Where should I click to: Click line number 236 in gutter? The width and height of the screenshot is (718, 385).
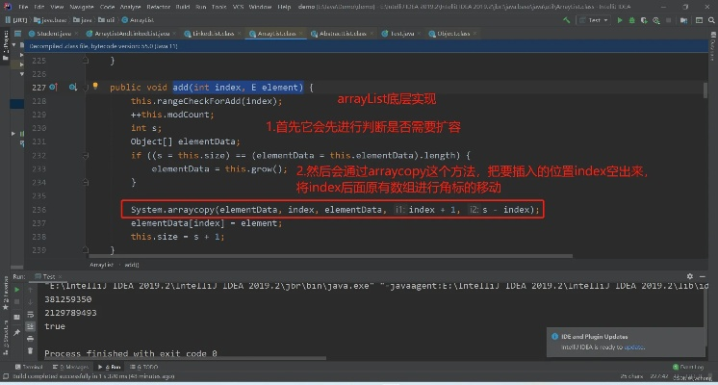click(38, 210)
